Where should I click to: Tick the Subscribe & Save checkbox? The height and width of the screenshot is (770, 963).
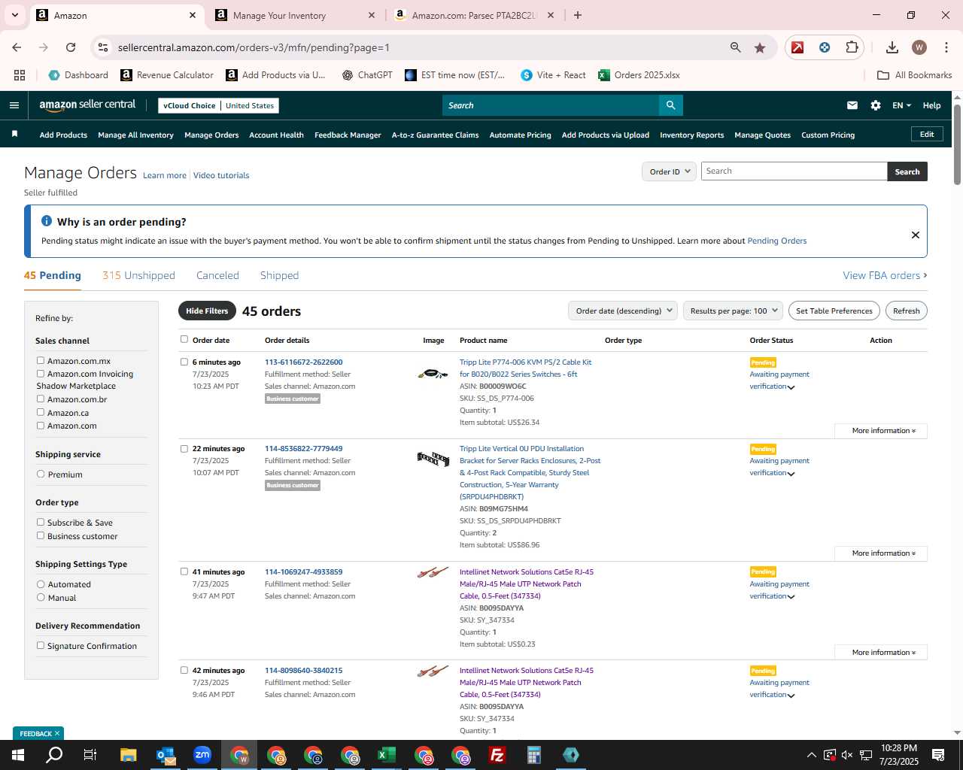tap(41, 522)
